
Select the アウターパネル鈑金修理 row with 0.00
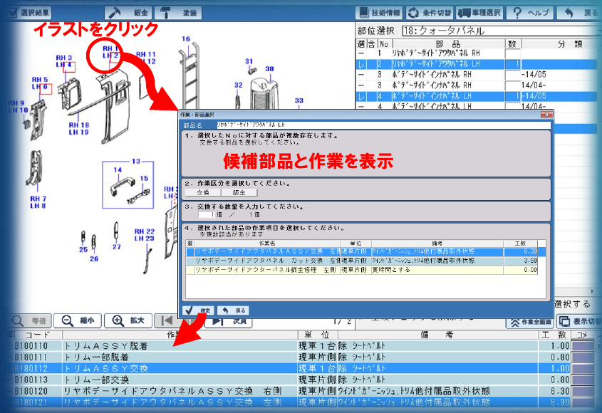click(362, 270)
